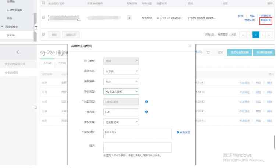This screenshot has height=168, width=276.
Task: Switch to the inbound direction tab
Action: (x=47, y=63)
